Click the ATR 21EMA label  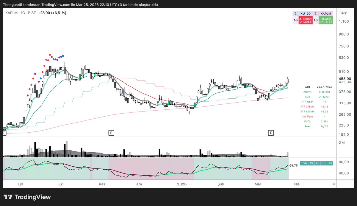pyautogui.click(x=307, y=107)
